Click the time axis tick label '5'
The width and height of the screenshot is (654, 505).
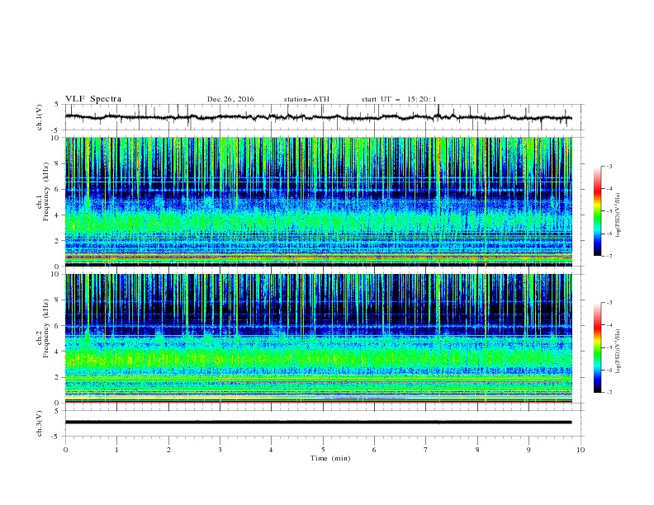(323, 450)
